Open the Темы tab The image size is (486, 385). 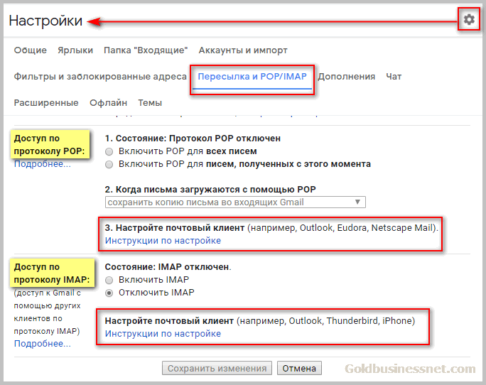(150, 103)
